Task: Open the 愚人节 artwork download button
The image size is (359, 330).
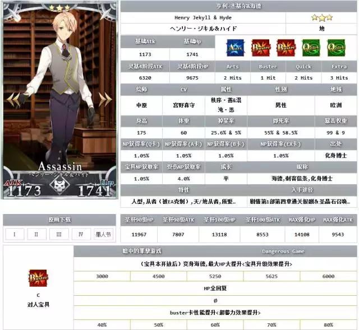Action: pos(103,234)
